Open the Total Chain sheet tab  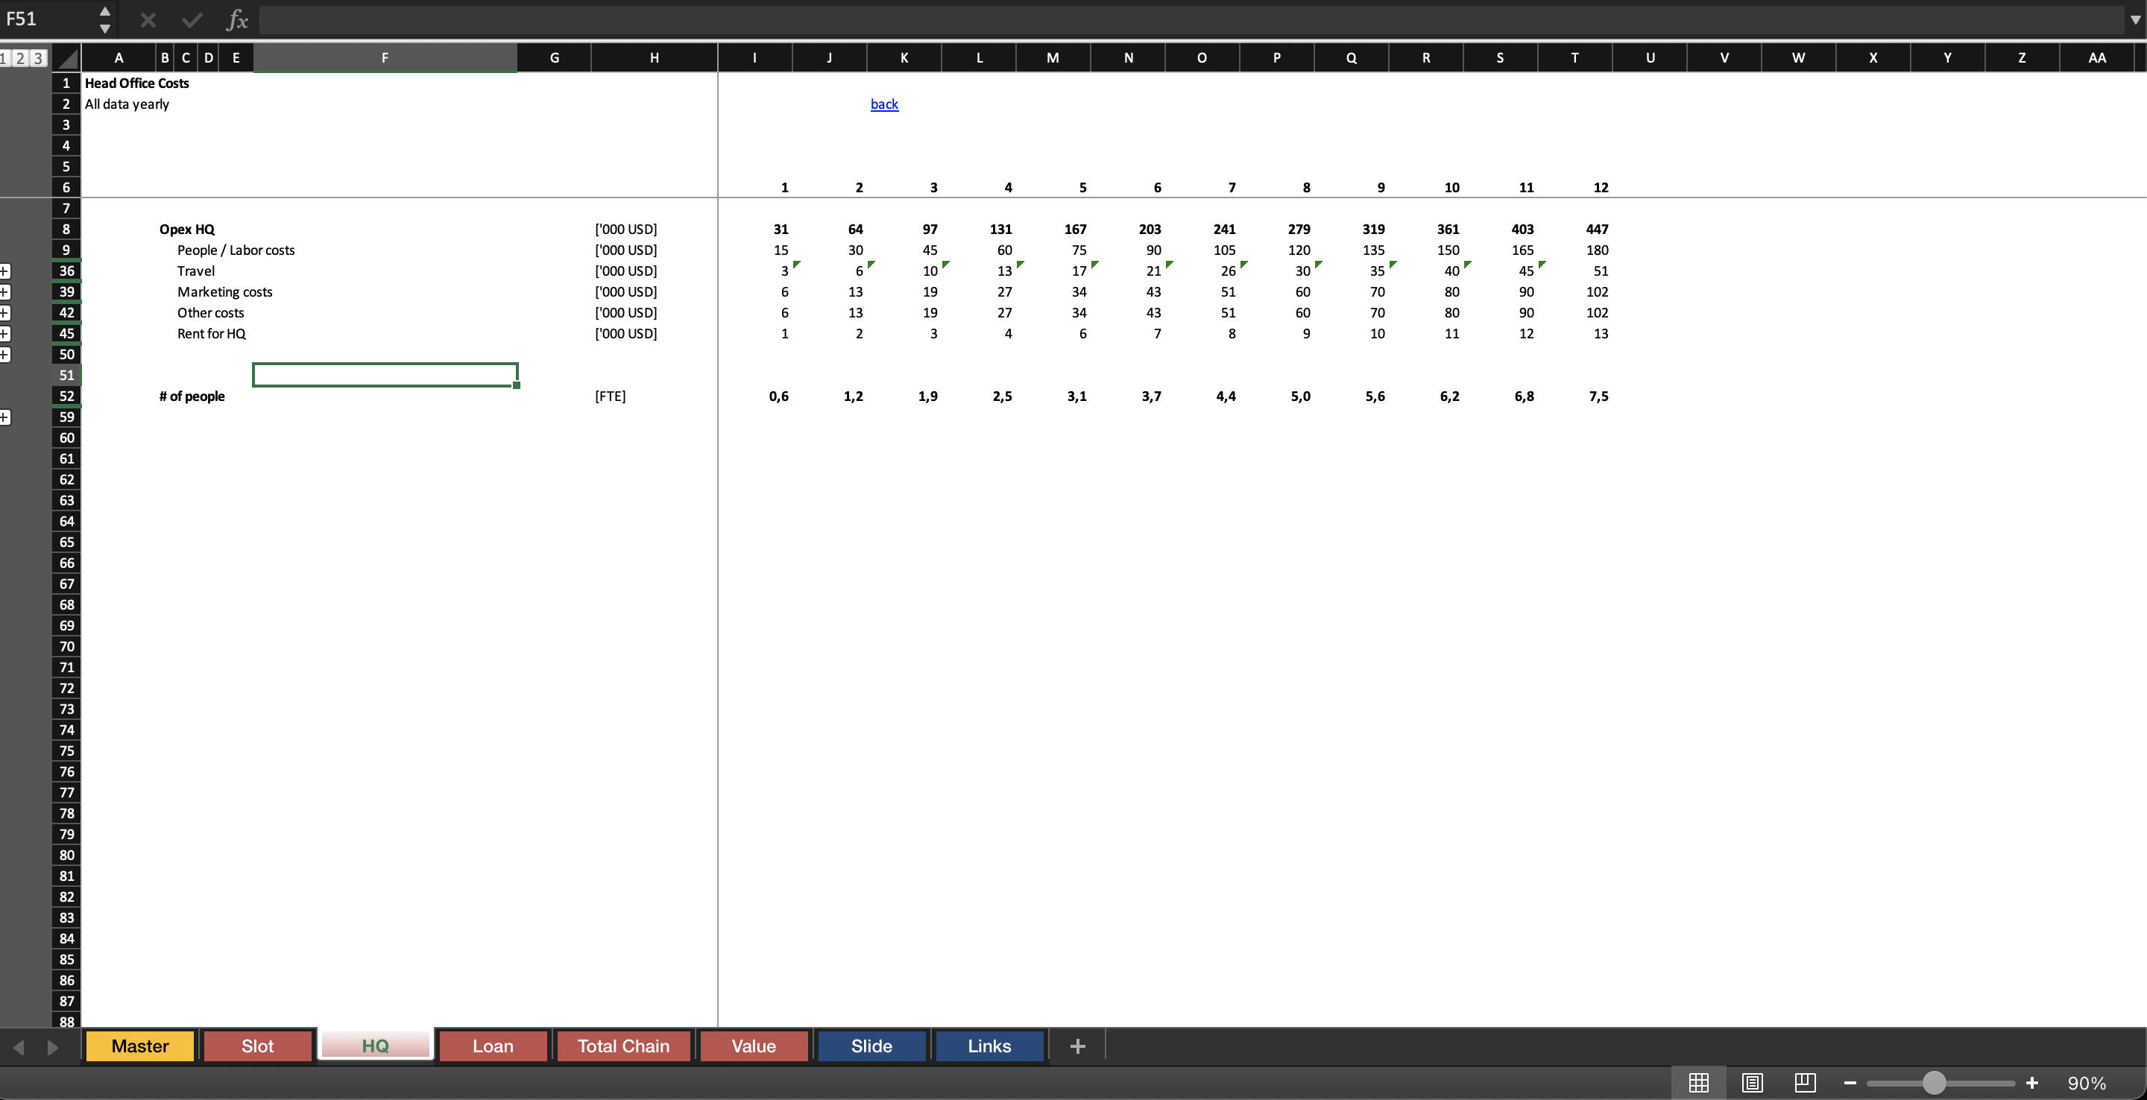coord(623,1046)
